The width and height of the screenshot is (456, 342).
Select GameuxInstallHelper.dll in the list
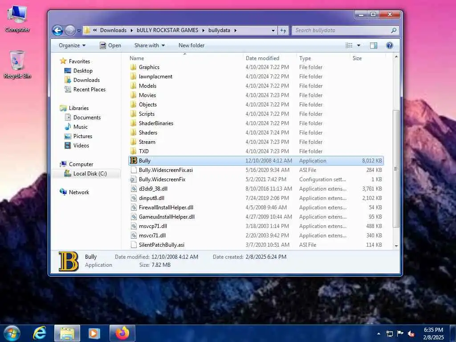167,217
